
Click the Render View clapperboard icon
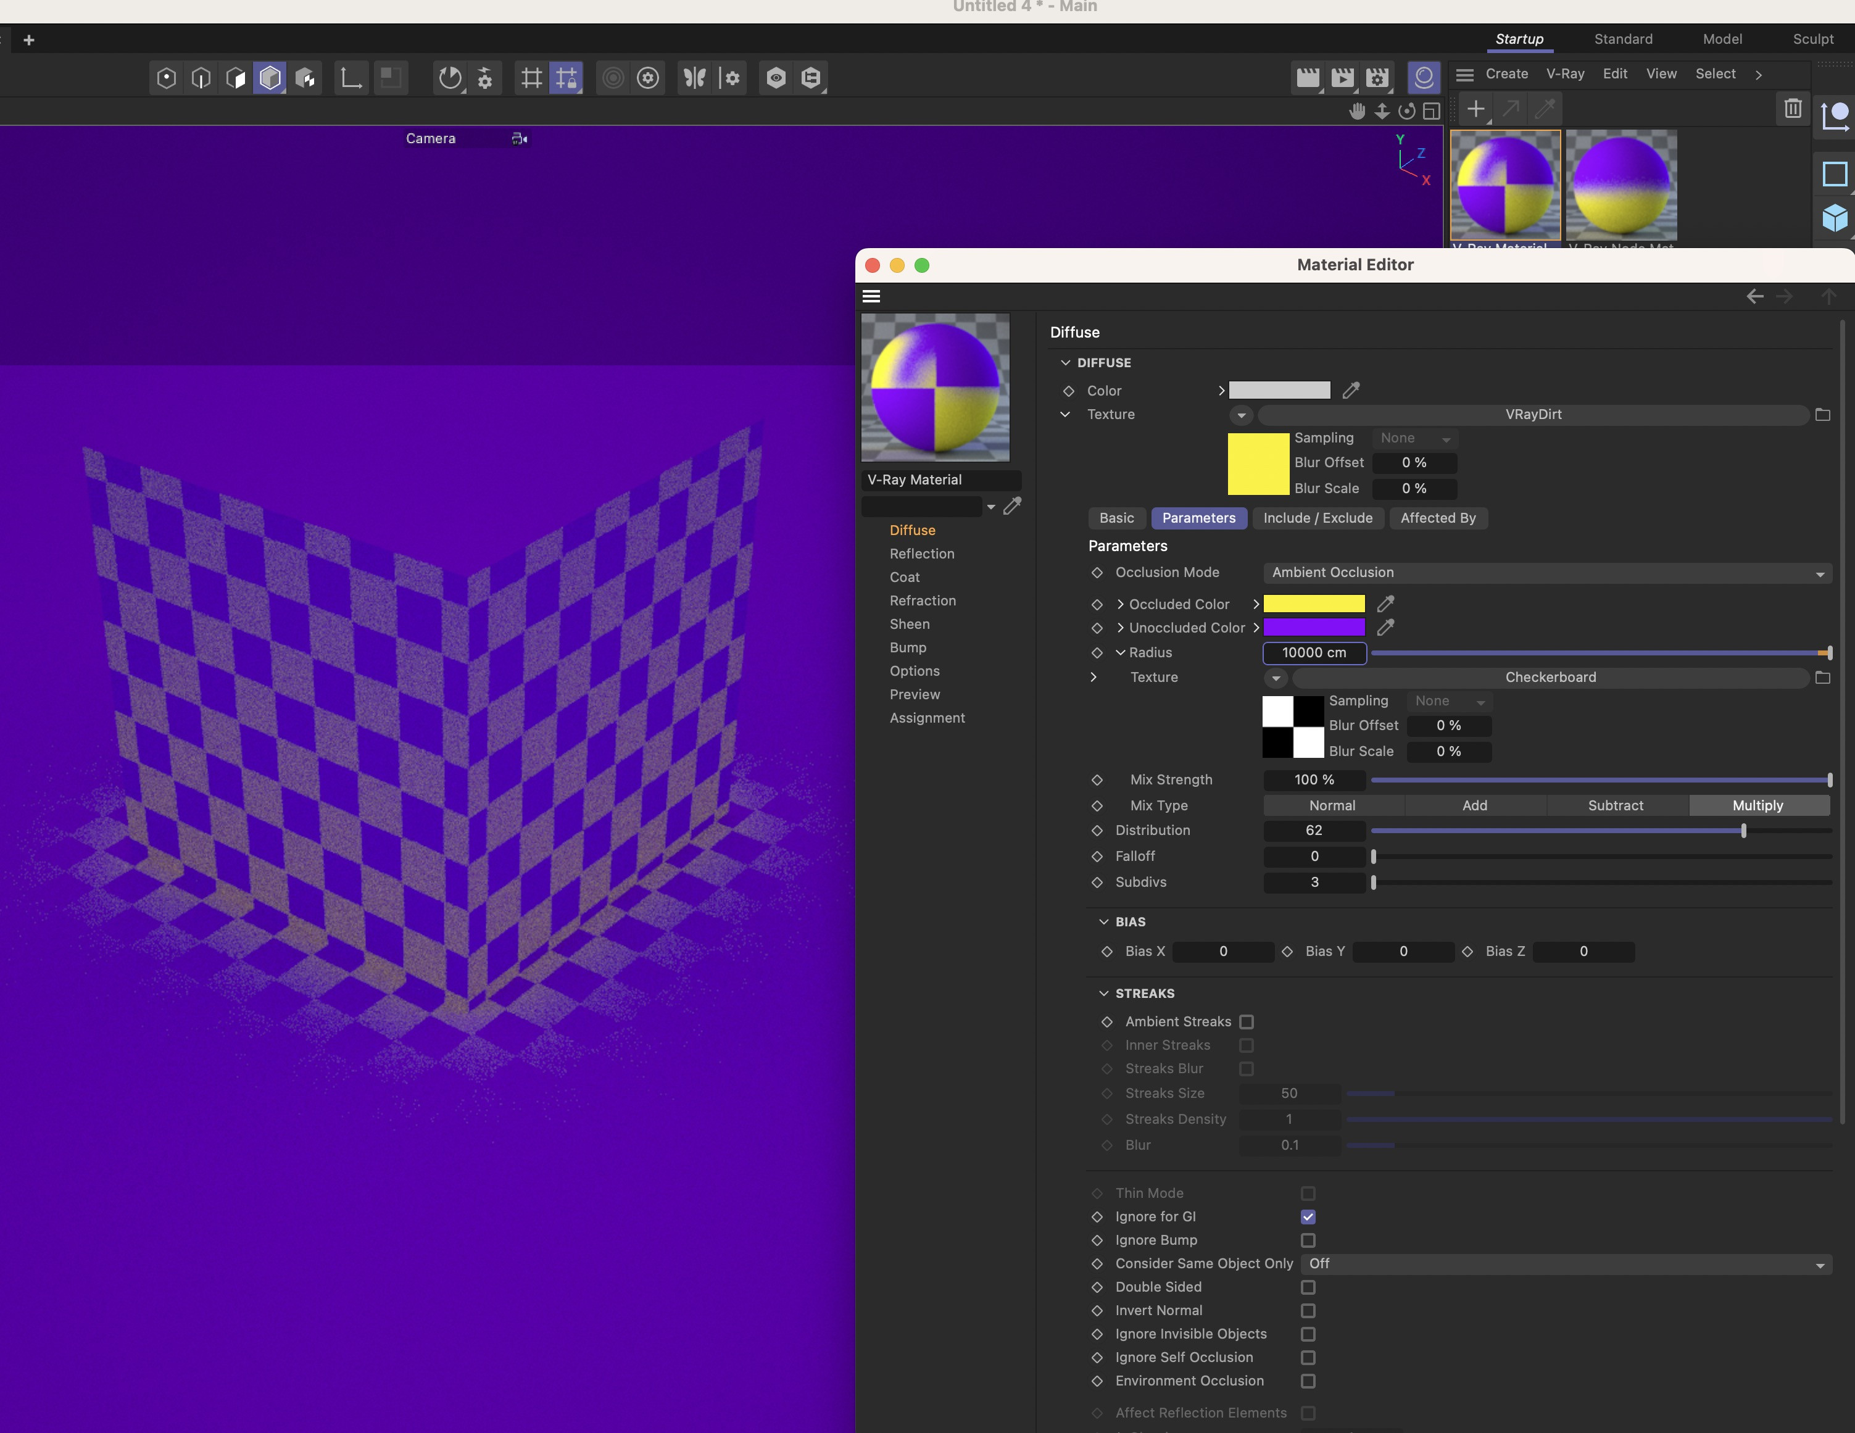1308,78
